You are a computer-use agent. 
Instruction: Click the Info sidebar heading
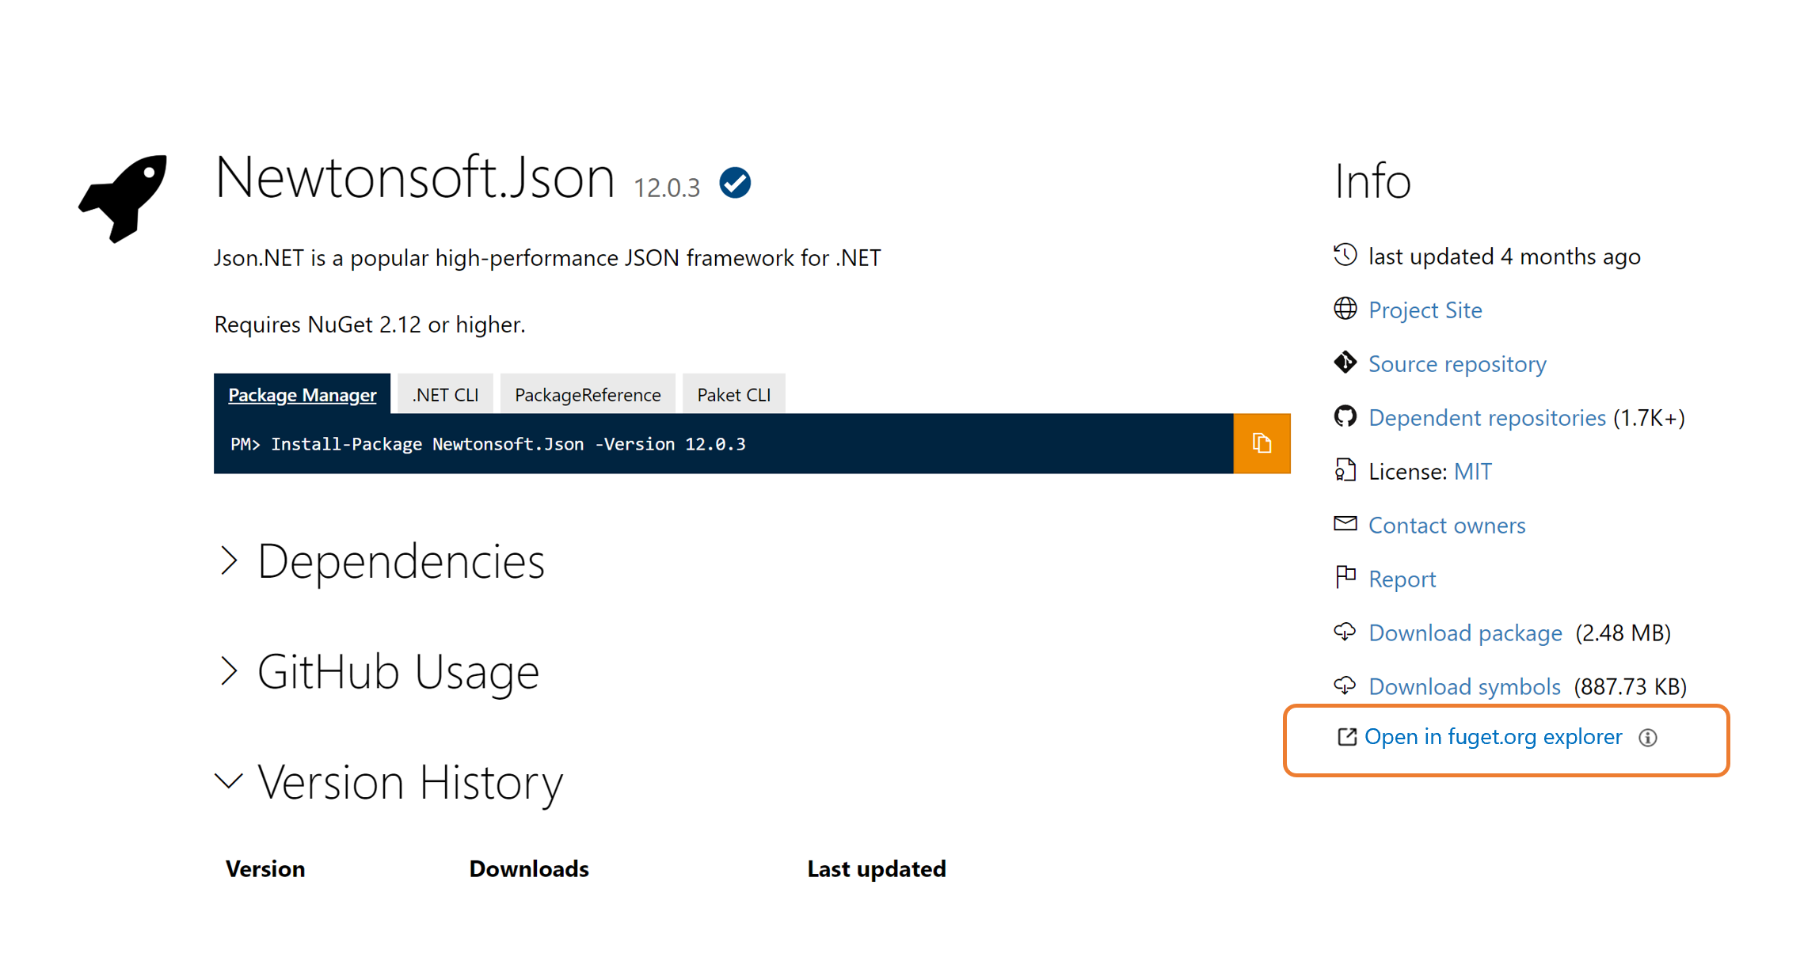(1372, 180)
